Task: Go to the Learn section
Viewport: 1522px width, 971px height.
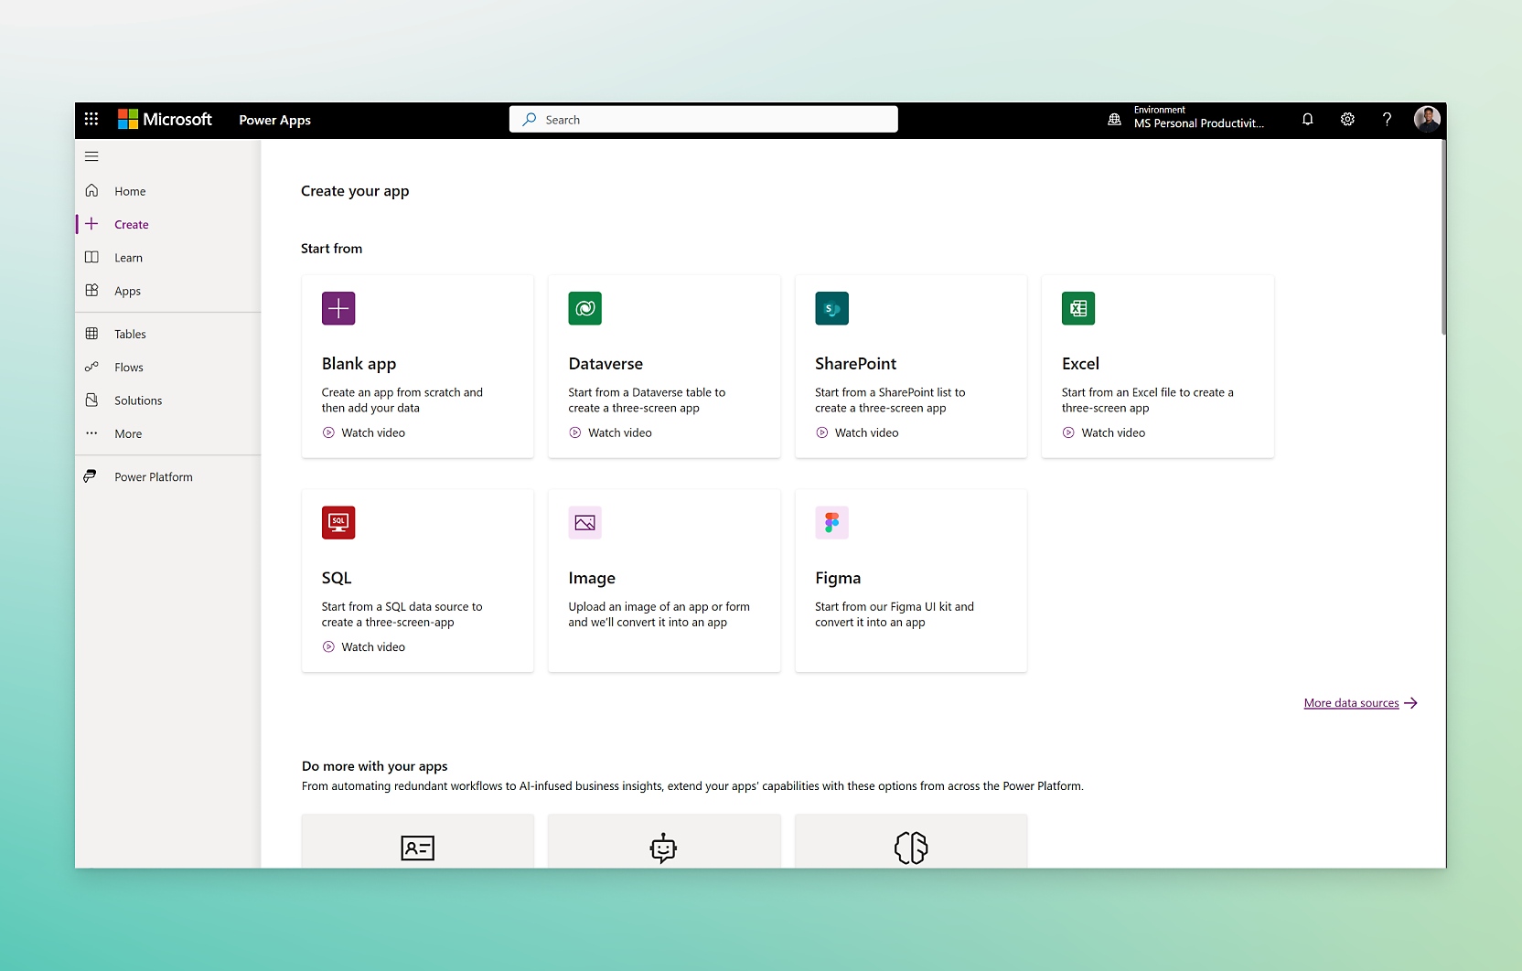Action: 127,257
